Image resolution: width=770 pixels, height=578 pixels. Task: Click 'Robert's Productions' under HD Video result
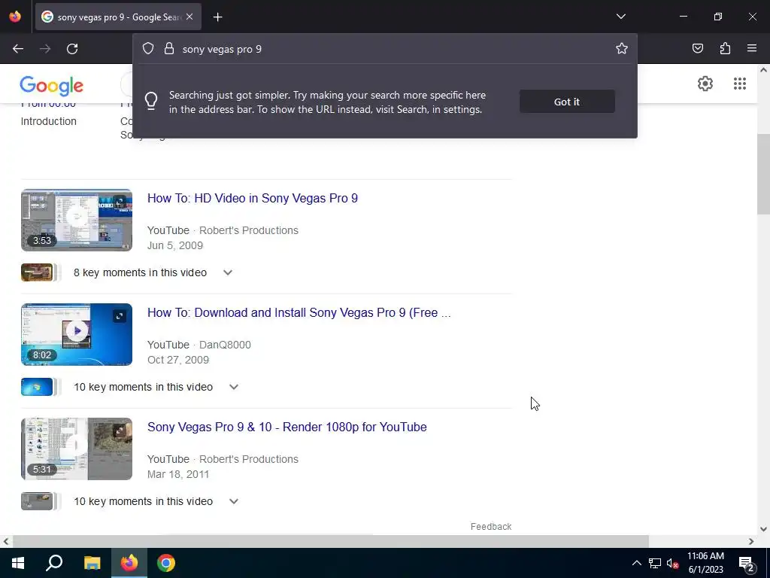tap(248, 230)
